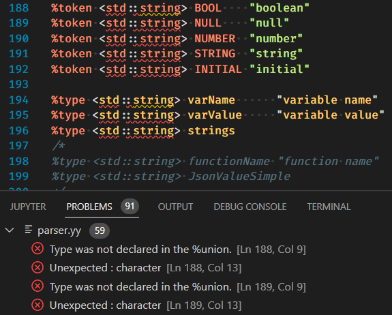Click line number 198 in gutter

pos(19,161)
